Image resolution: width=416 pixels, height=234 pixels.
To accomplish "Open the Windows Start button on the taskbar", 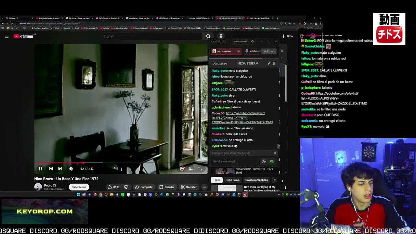I will click(78, 194).
